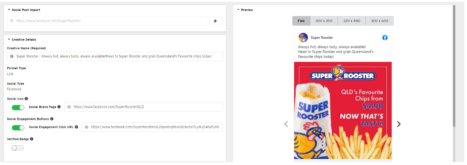Show the next preview slide arrow
The image size is (467, 165).
(x=399, y=124)
